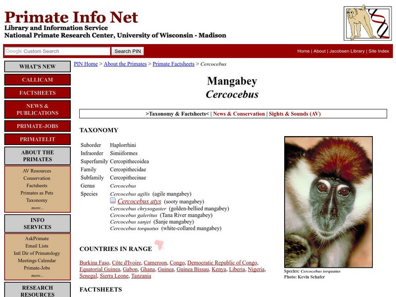Open the WHAT'S NEW sidebar section
This screenshot has height=297, width=396.
37,66
